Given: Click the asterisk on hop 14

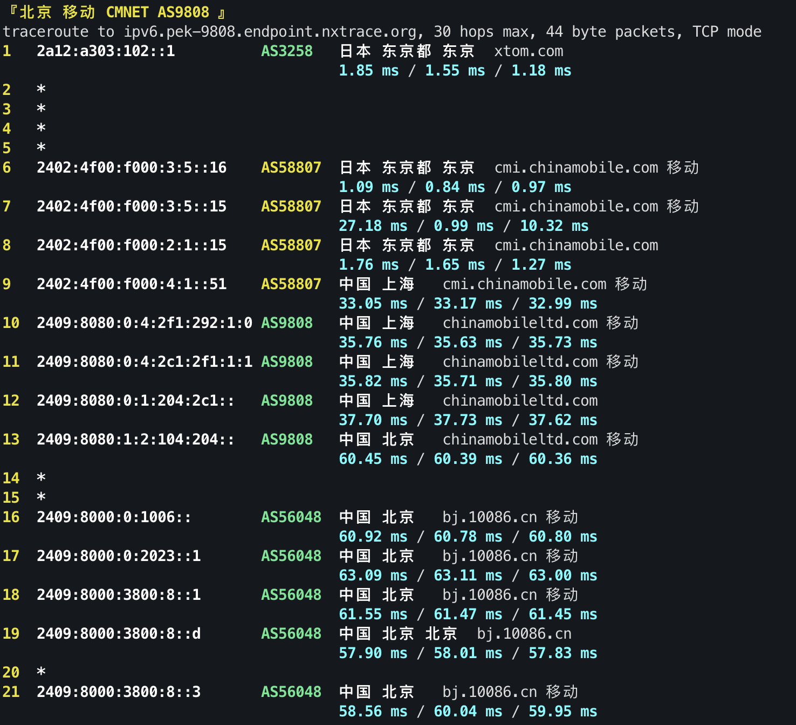Looking at the screenshot, I should (41, 478).
